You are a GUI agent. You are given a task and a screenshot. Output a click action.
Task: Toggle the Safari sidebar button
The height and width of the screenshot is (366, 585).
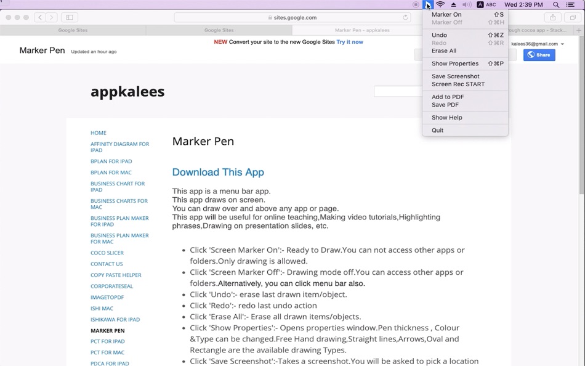click(70, 17)
